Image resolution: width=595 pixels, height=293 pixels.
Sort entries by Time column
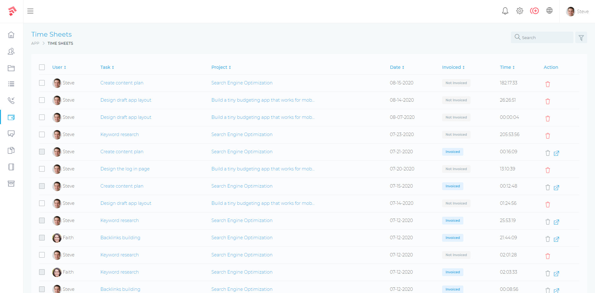507,67
